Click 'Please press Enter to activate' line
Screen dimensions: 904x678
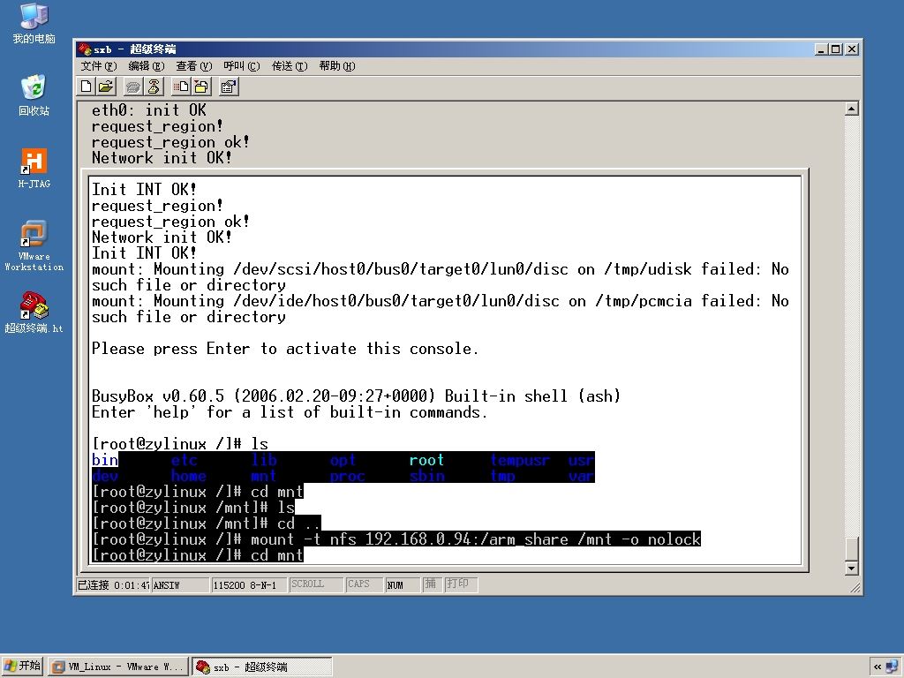point(285,349)
